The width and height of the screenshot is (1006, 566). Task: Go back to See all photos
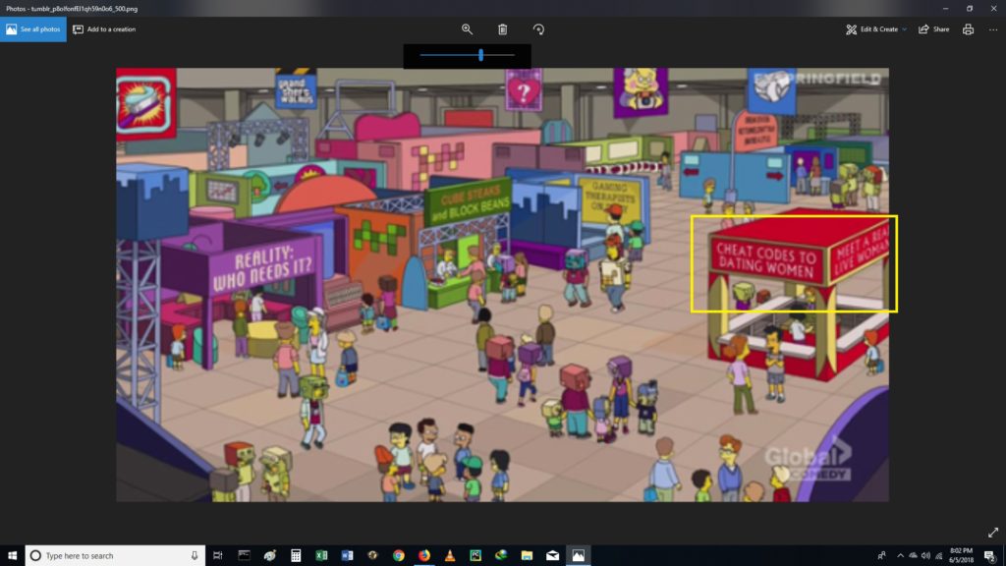(x=32, y=29)
